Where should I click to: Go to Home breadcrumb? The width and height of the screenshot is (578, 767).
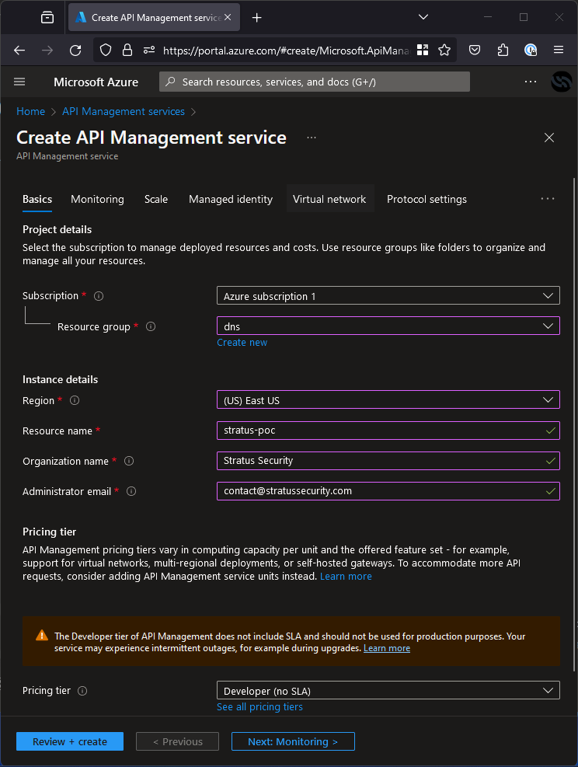[x=31, y=112]
